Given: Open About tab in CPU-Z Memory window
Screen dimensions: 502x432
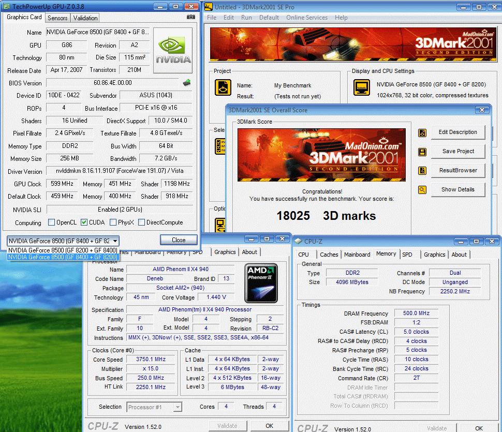Looking at the screenshot, I should tap(459, 255).
